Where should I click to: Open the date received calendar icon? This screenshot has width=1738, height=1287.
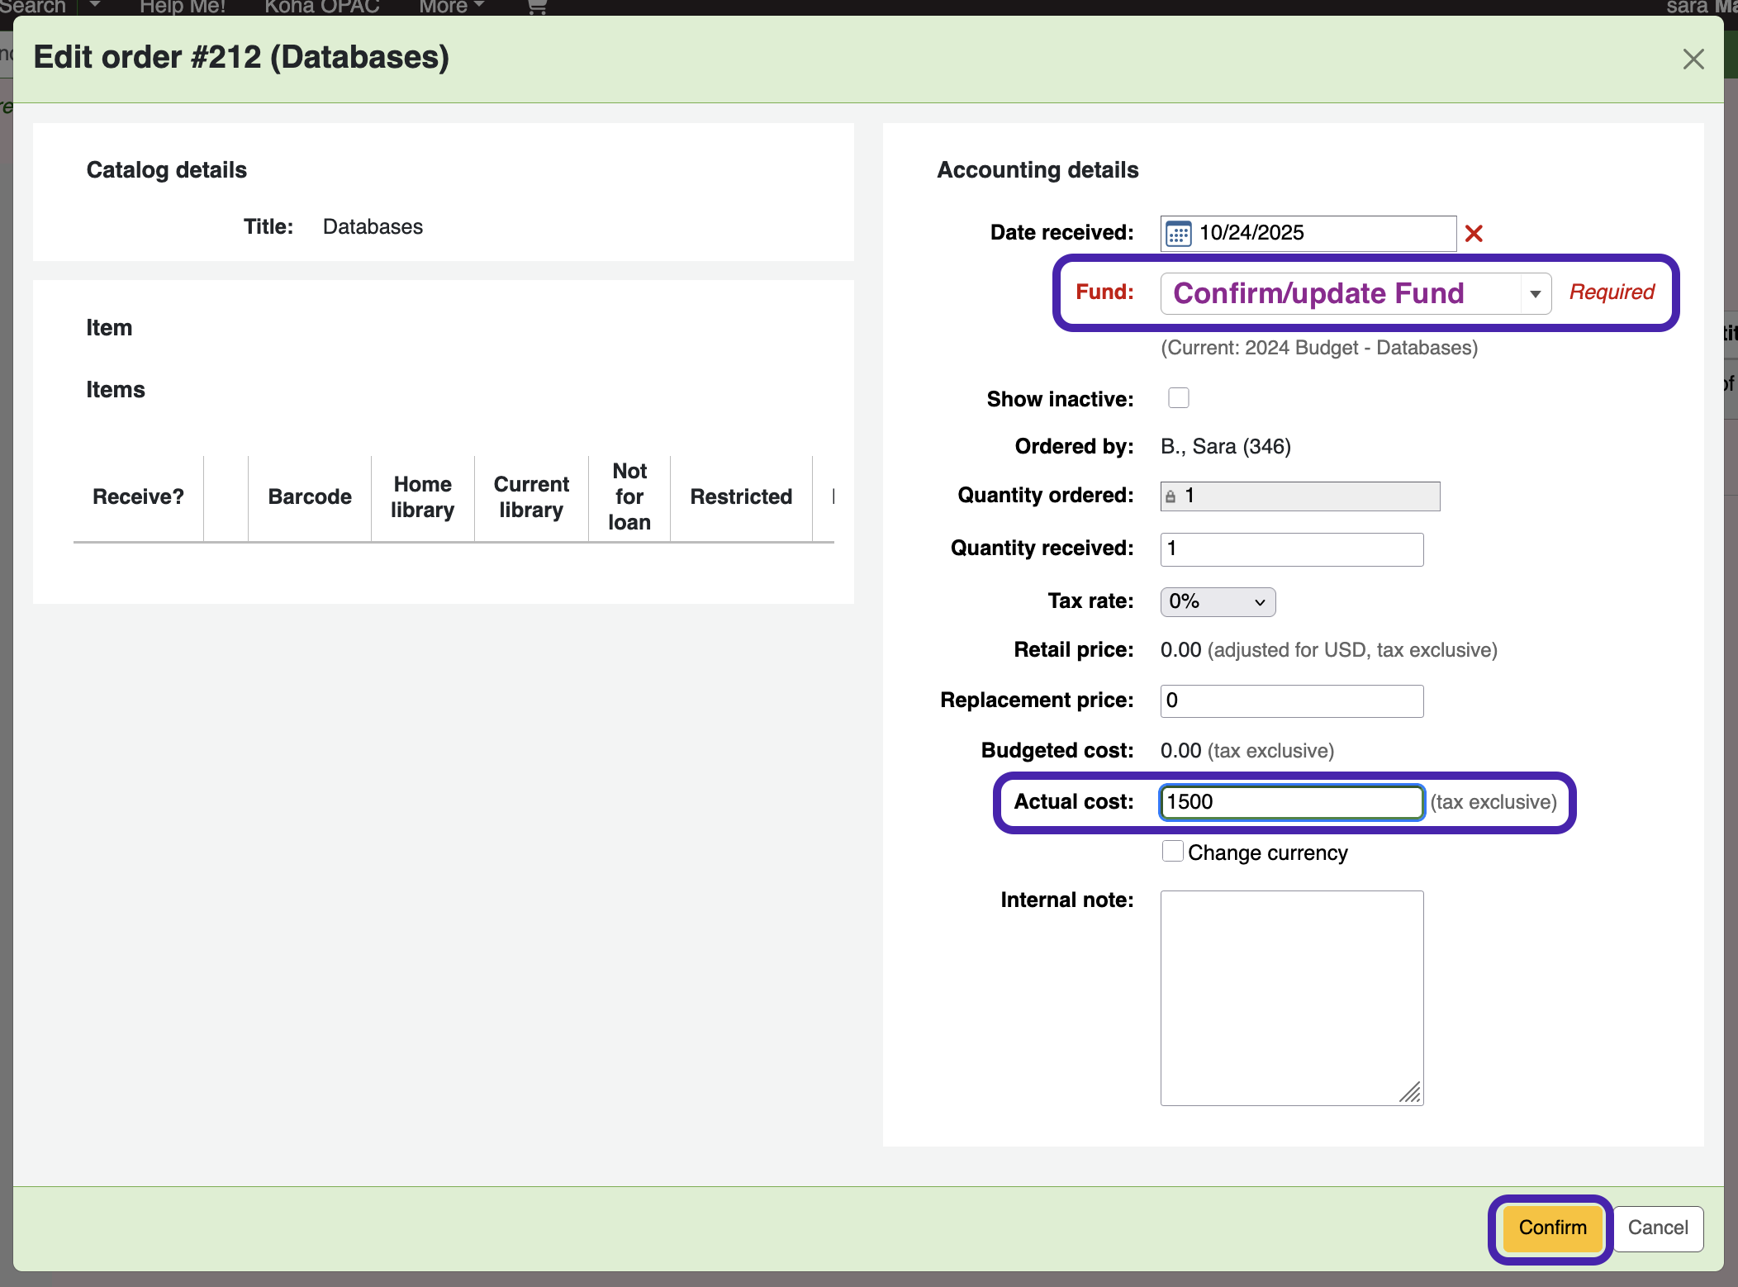pos(1179,234)
